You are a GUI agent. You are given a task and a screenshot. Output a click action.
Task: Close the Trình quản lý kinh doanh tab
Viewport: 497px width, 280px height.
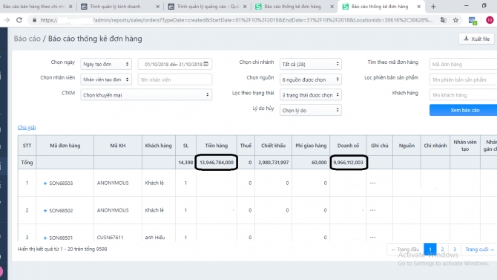click(x=157, y=7)
